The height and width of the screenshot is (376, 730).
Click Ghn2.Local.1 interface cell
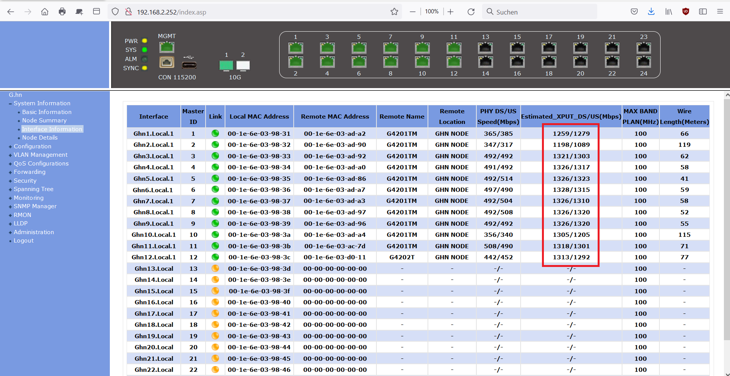pos(154,145)
